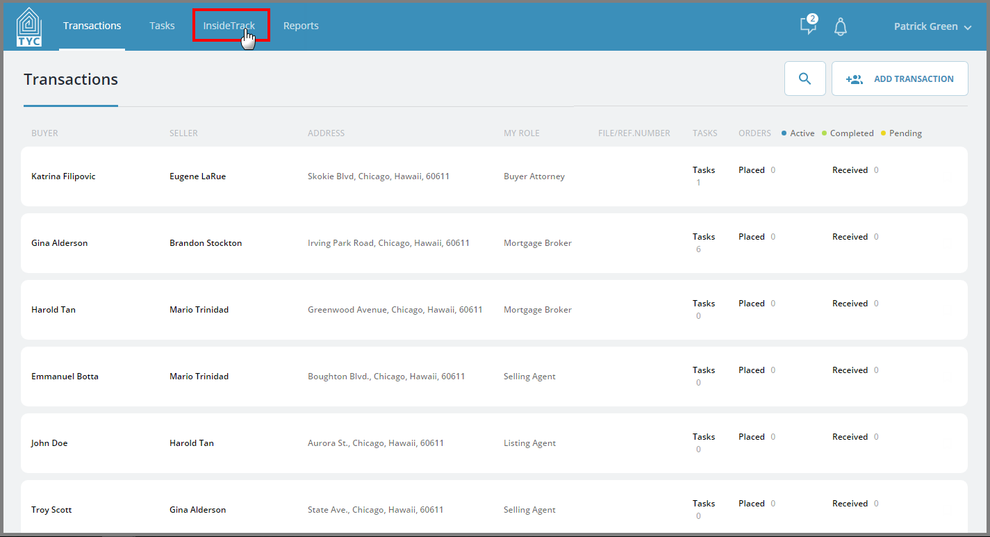Open the messages chat bubble icon

[808, 26]
